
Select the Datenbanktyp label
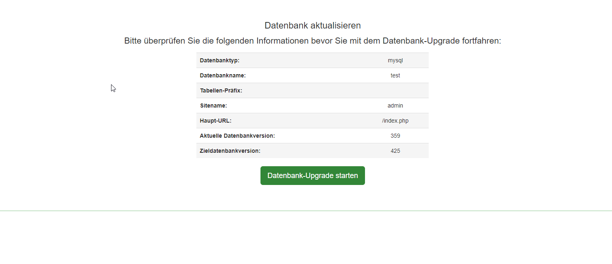(219, 60)
